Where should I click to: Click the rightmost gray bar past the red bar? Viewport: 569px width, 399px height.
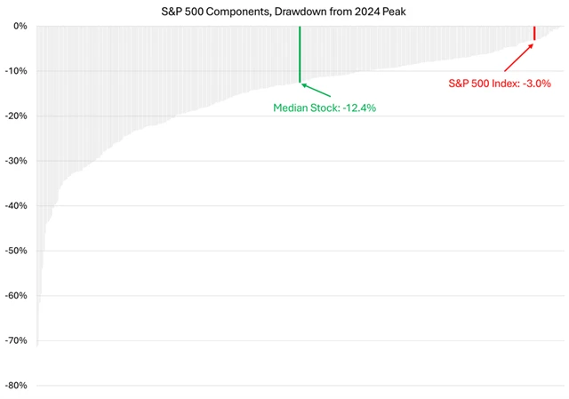coord(553,28)
